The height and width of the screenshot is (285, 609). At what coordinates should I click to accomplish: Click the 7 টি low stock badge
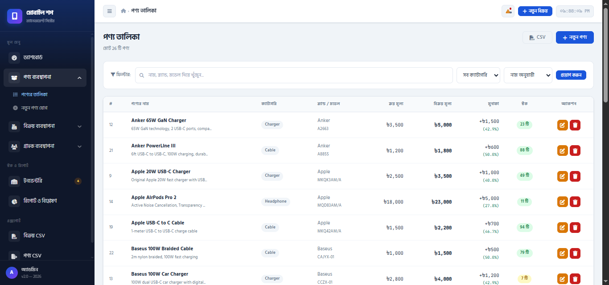coord(525,279)
